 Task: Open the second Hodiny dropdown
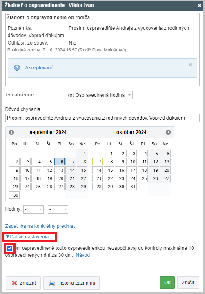[58, 209]
